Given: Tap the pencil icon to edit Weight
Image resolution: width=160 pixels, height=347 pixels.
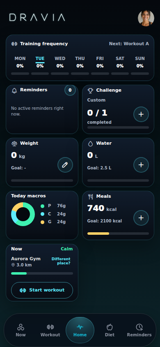Looking at the screenshot, I should (65, 165).
